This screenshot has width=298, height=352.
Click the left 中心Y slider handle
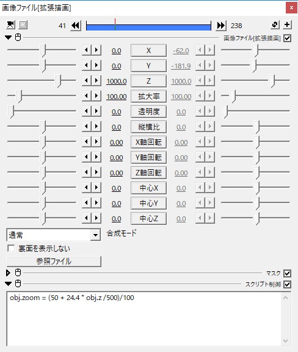click(x=43, y=203)
